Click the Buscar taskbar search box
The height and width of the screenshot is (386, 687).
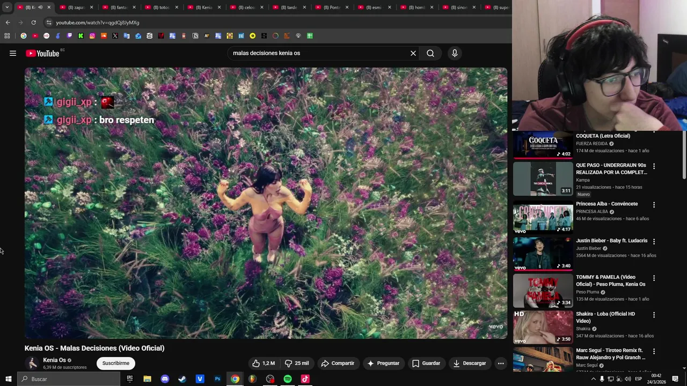[x=69, y=379]
